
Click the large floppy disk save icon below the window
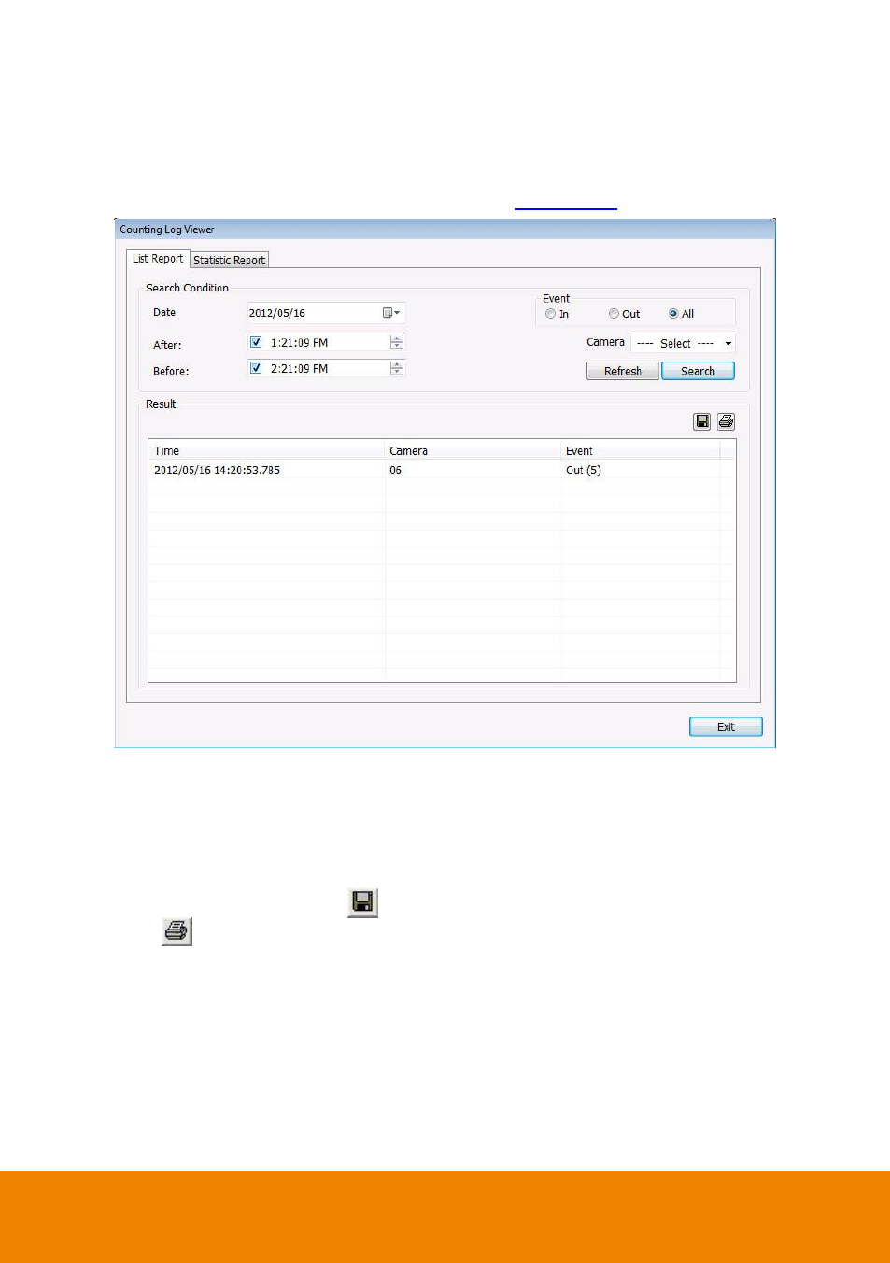362,902
